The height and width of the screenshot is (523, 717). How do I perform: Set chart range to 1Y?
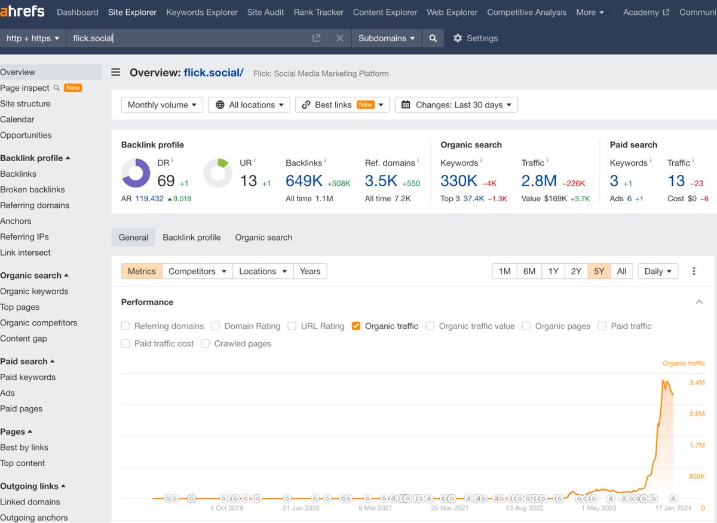point(553,271)
